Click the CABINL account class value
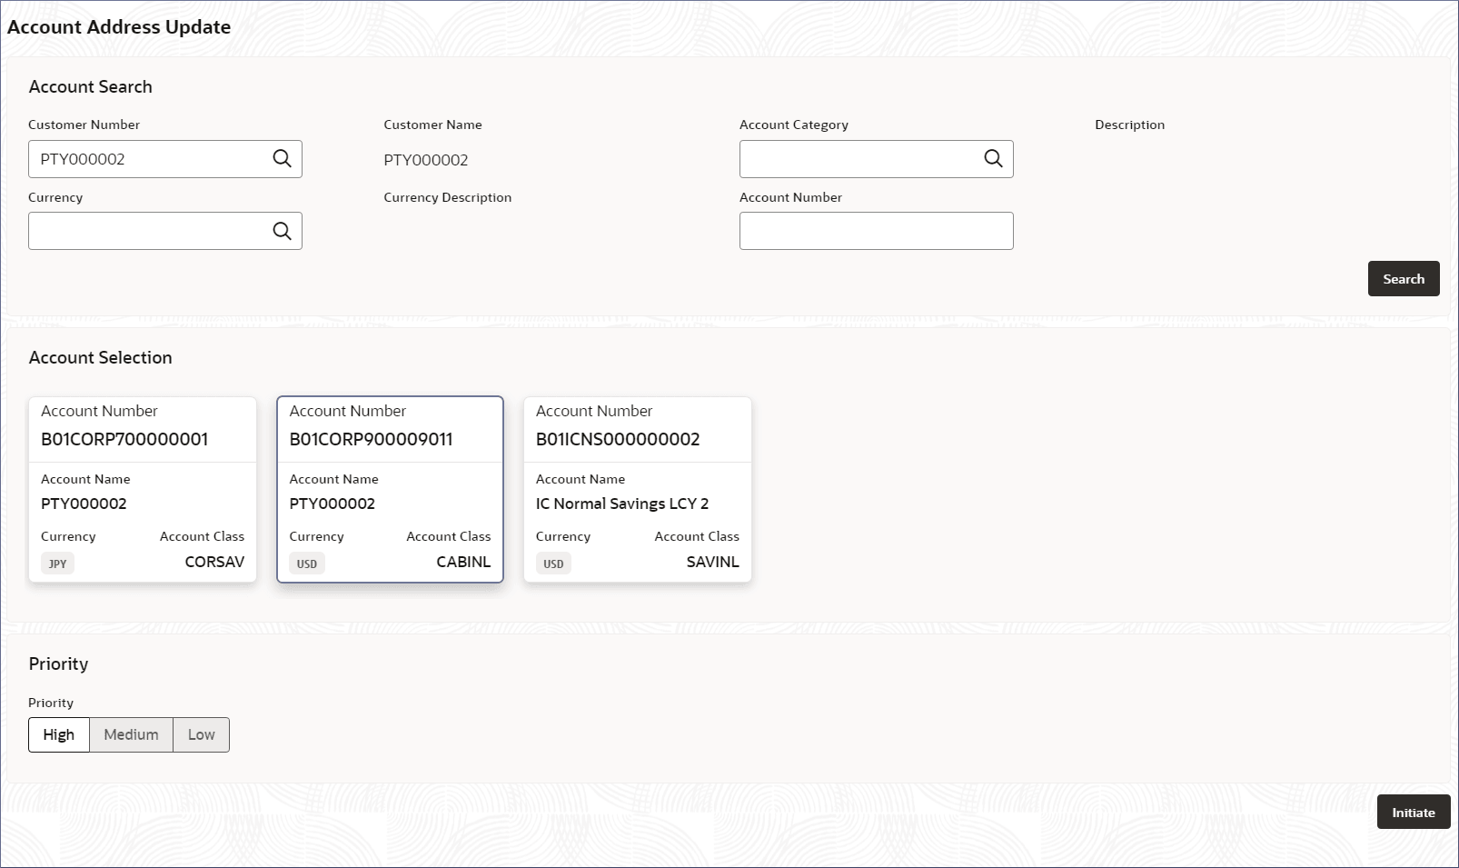Screen dimensions: 1459x868 click(x=463, y=562)
